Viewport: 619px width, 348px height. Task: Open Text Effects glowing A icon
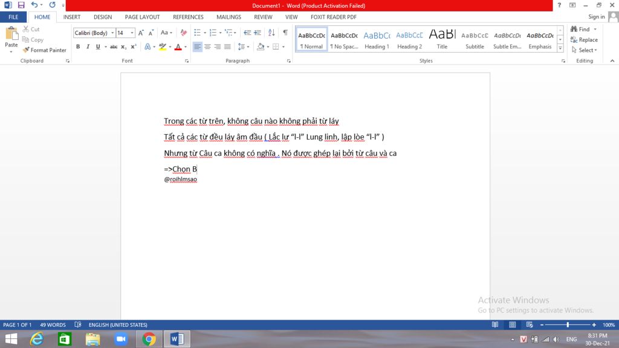(x=147, y=47)
